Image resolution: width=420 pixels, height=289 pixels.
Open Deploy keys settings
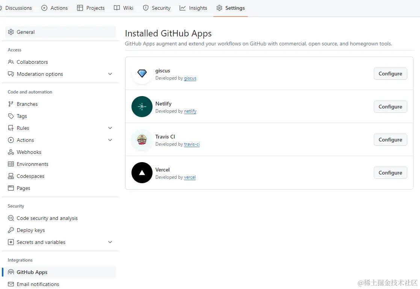[60, 230]
